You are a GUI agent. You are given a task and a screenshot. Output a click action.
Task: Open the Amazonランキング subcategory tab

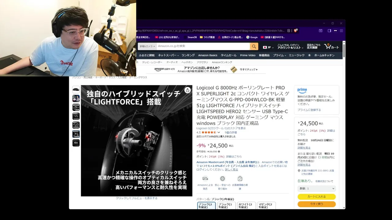pyautogui.click(x=222, y=62)
